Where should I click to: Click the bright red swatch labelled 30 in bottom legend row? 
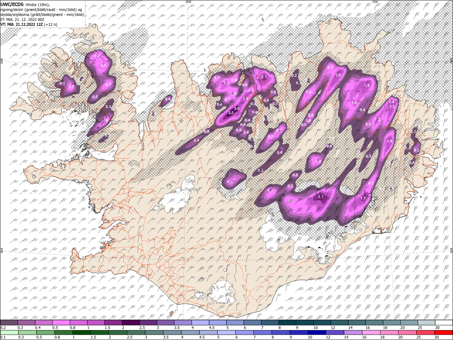(443, 332)
